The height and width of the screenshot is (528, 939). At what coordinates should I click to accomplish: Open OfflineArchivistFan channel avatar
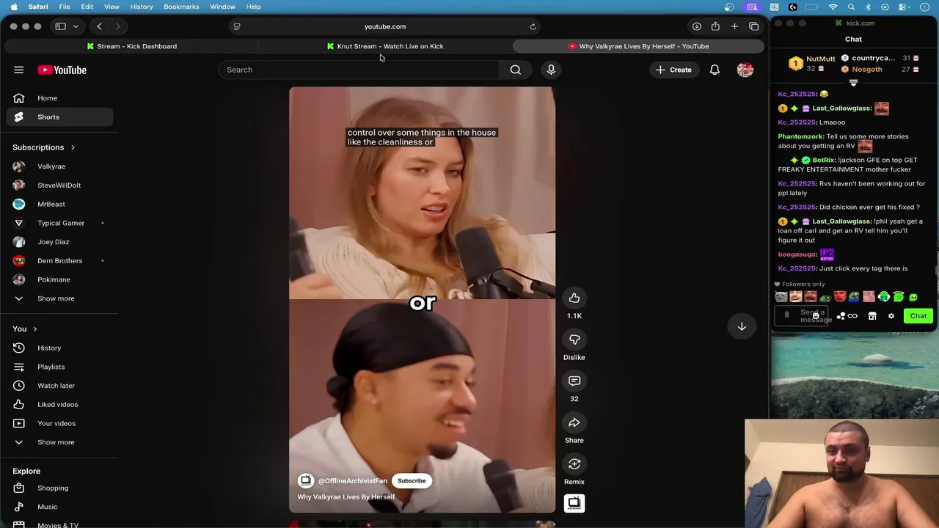[305, 480]
